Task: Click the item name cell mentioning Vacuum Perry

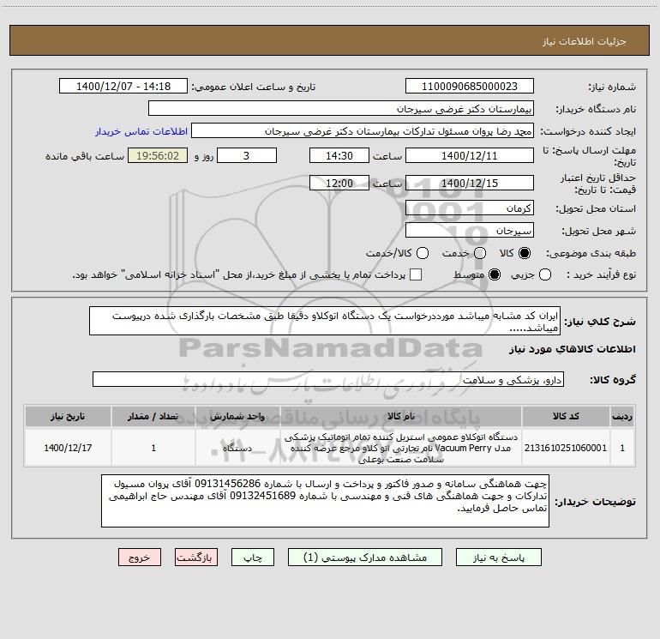Action: click(401, 448)
